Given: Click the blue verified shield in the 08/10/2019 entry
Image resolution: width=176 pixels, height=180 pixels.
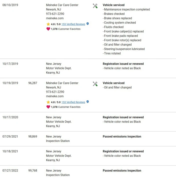Looking at the screenshot, I should tap(88, 24).
